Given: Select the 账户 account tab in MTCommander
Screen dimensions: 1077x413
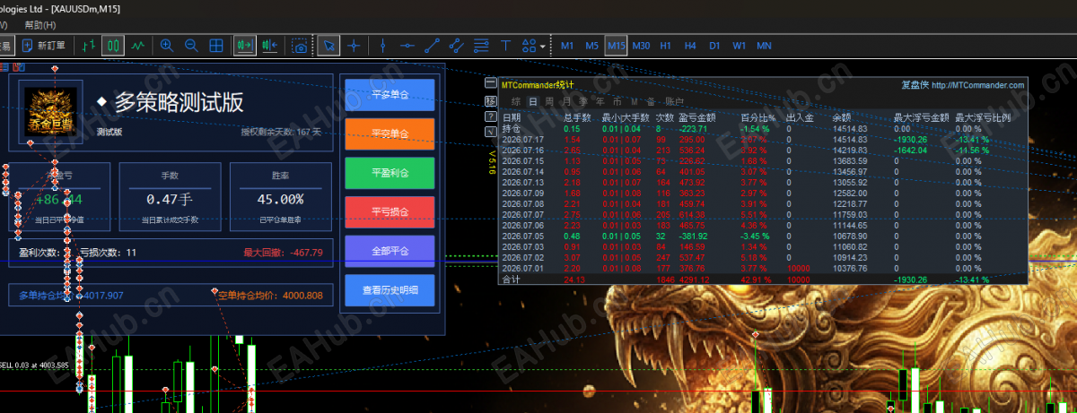Looking at the screenshot, I should [674, 101].
